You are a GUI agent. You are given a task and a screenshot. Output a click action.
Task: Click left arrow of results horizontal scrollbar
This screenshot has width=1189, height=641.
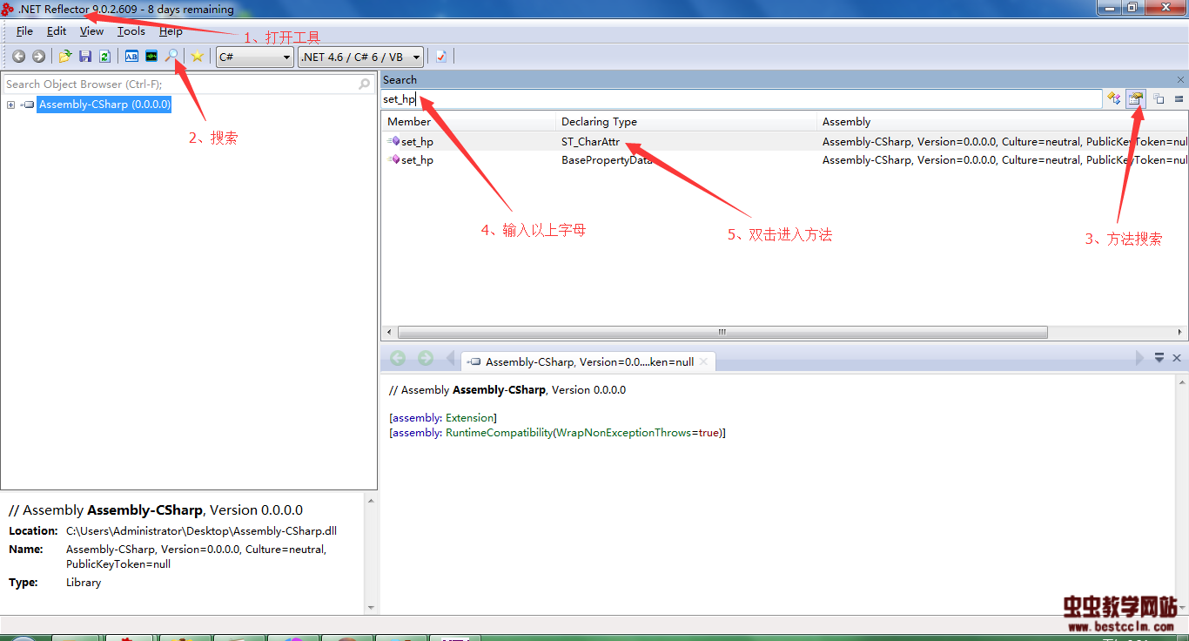tap(389, 333)
